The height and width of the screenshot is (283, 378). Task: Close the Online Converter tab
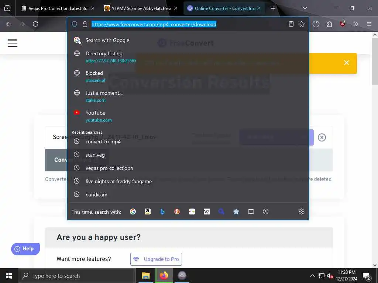tap(259, 8)
